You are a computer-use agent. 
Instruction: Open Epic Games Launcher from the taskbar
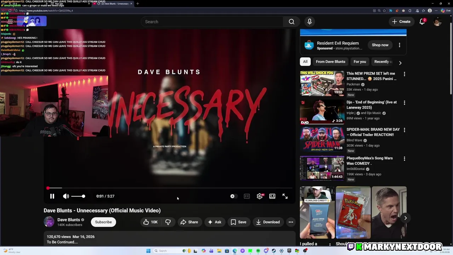coord(289,251)
